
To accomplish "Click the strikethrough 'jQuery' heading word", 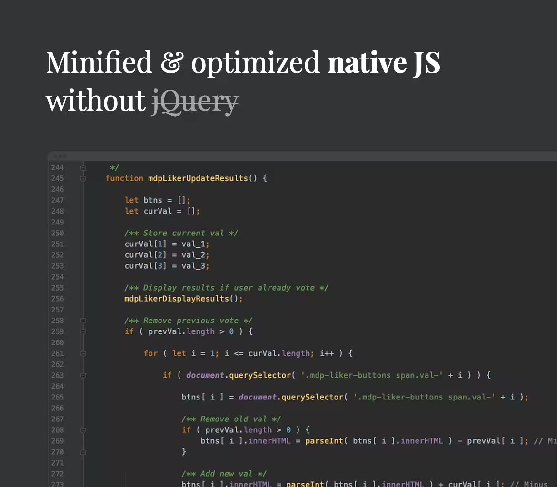I will (195, 102).
